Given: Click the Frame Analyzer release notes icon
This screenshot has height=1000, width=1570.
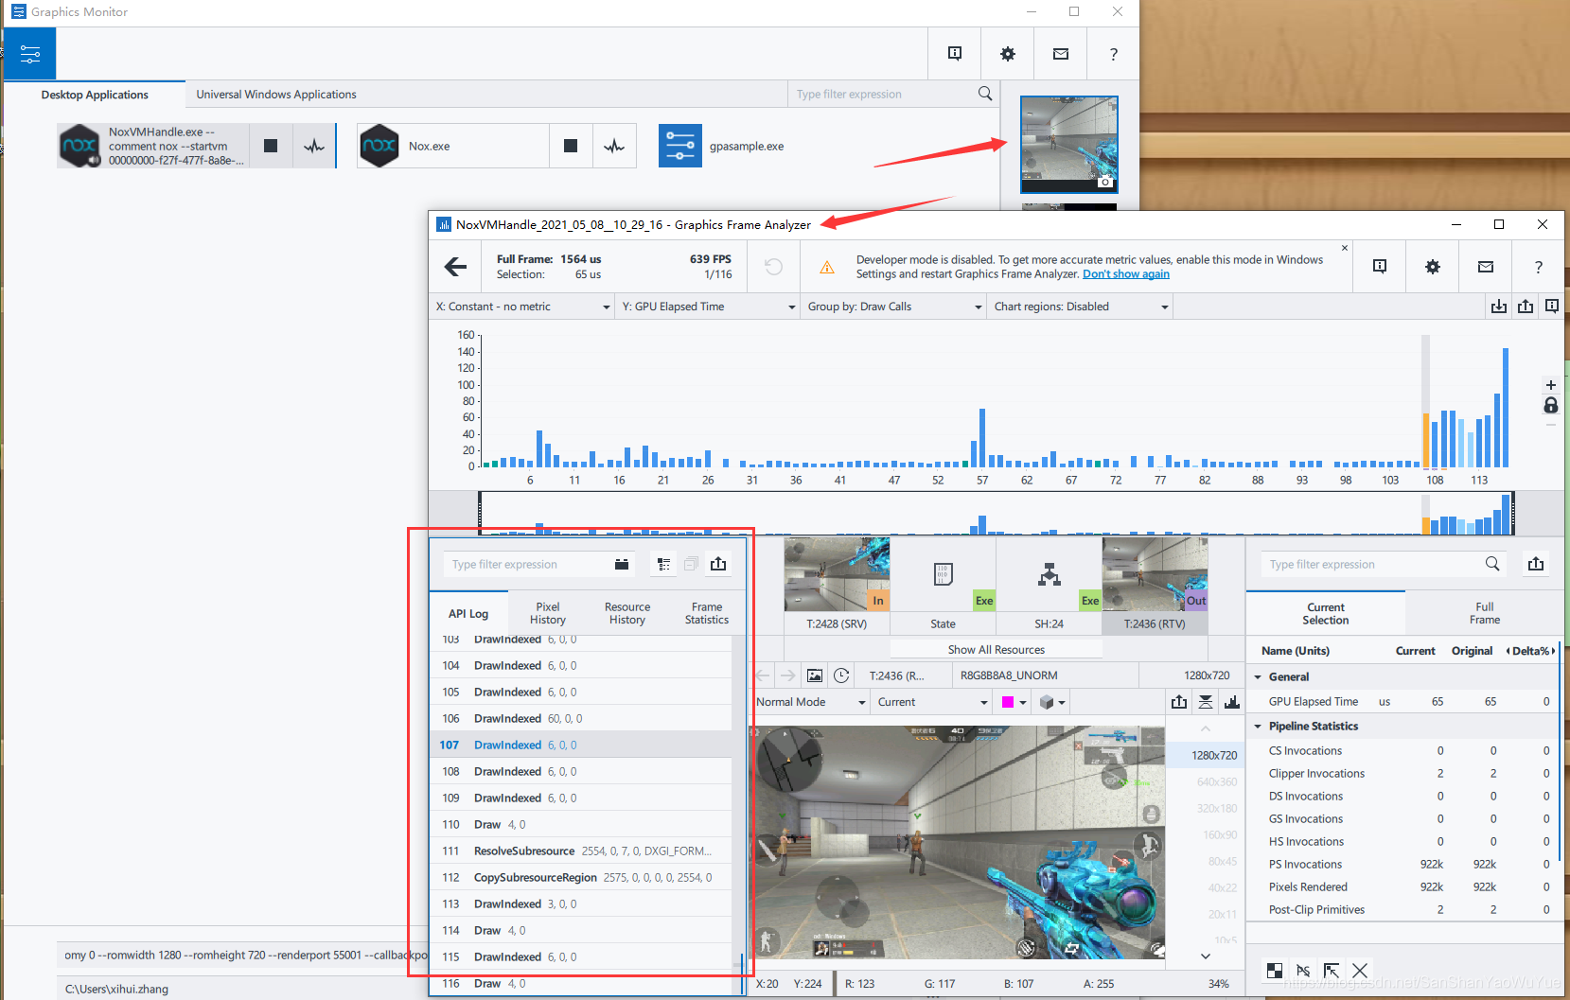Looking at the screenshot, I should click(1380, 267).
